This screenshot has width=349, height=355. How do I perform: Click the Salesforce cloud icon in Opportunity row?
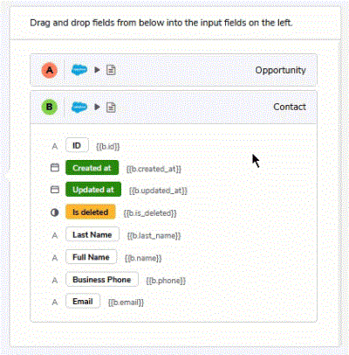coord(79,70)
